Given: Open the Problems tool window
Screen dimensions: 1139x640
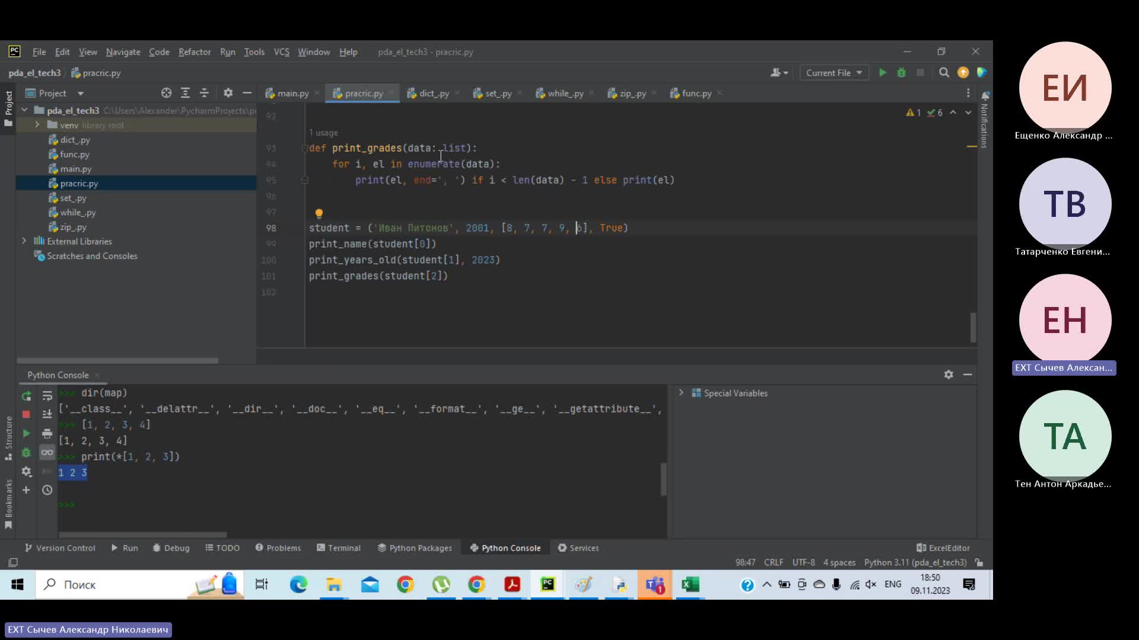Looking at the screenshot, I should click(278, 548).
